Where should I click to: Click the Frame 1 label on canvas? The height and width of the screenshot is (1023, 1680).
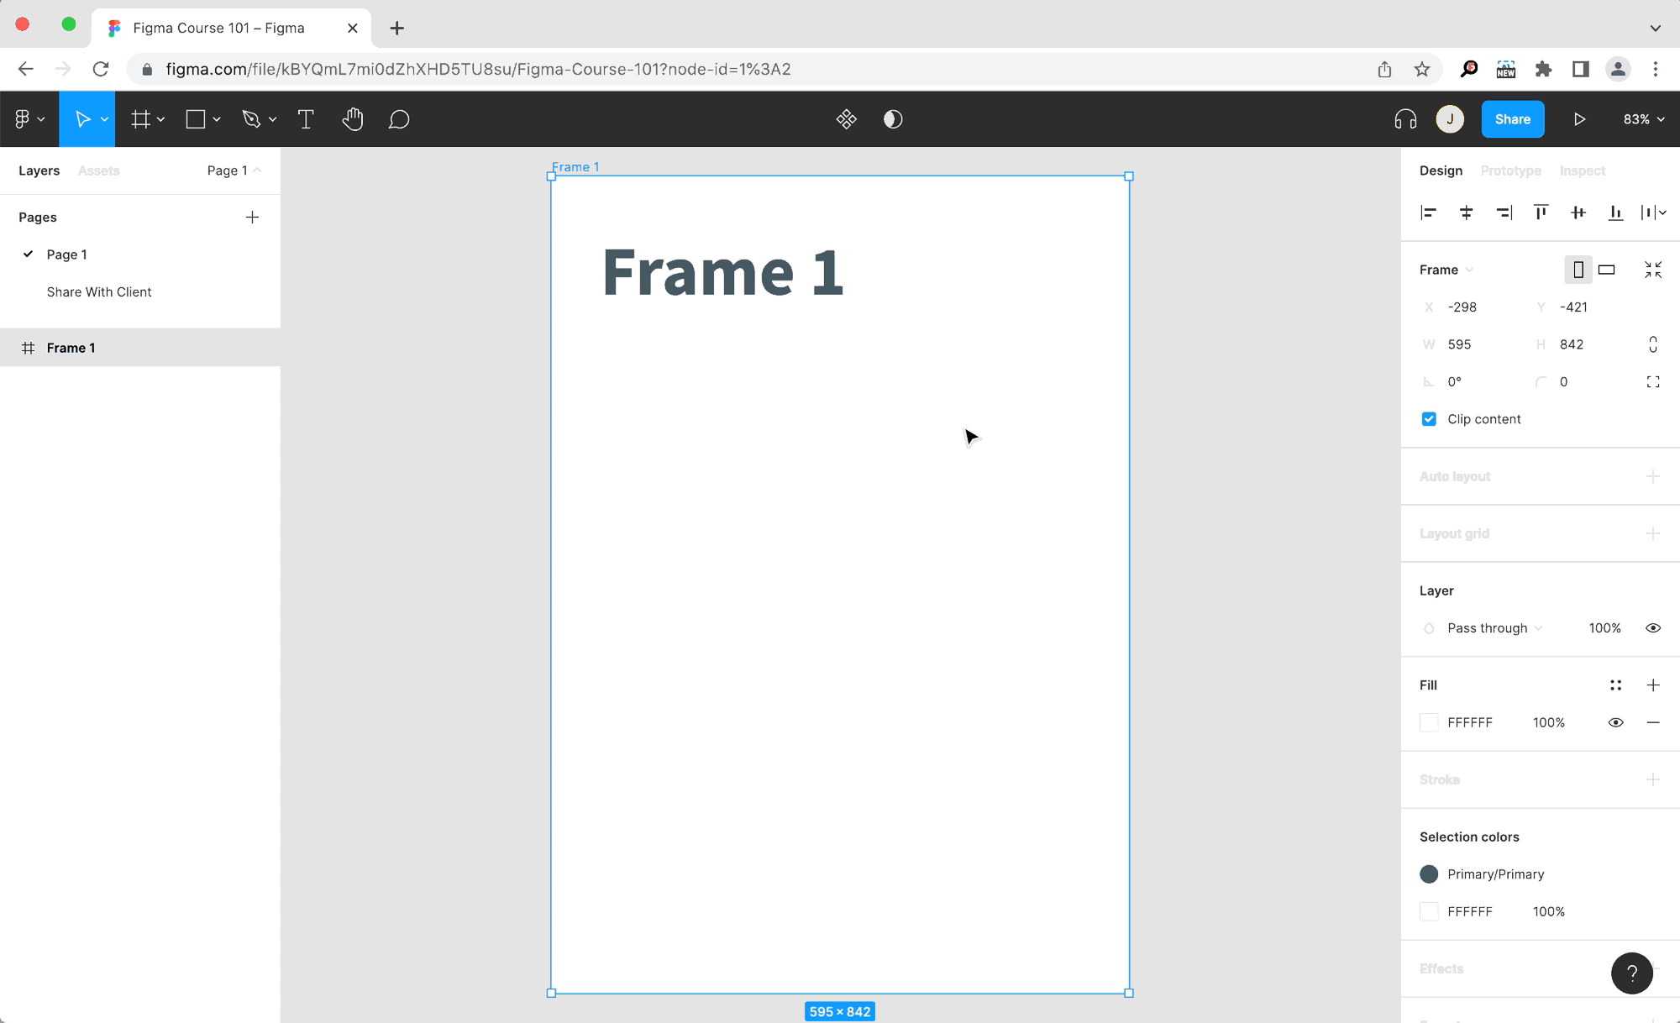(x=575, y=167)
